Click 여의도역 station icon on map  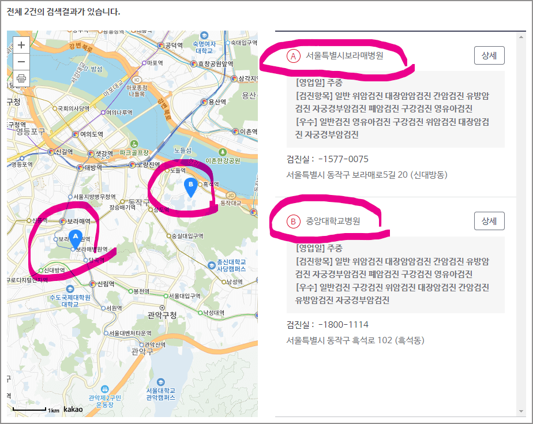click(76, 134)
